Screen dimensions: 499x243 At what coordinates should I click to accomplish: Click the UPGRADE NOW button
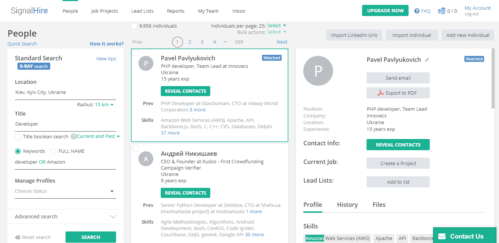[385, 10]
